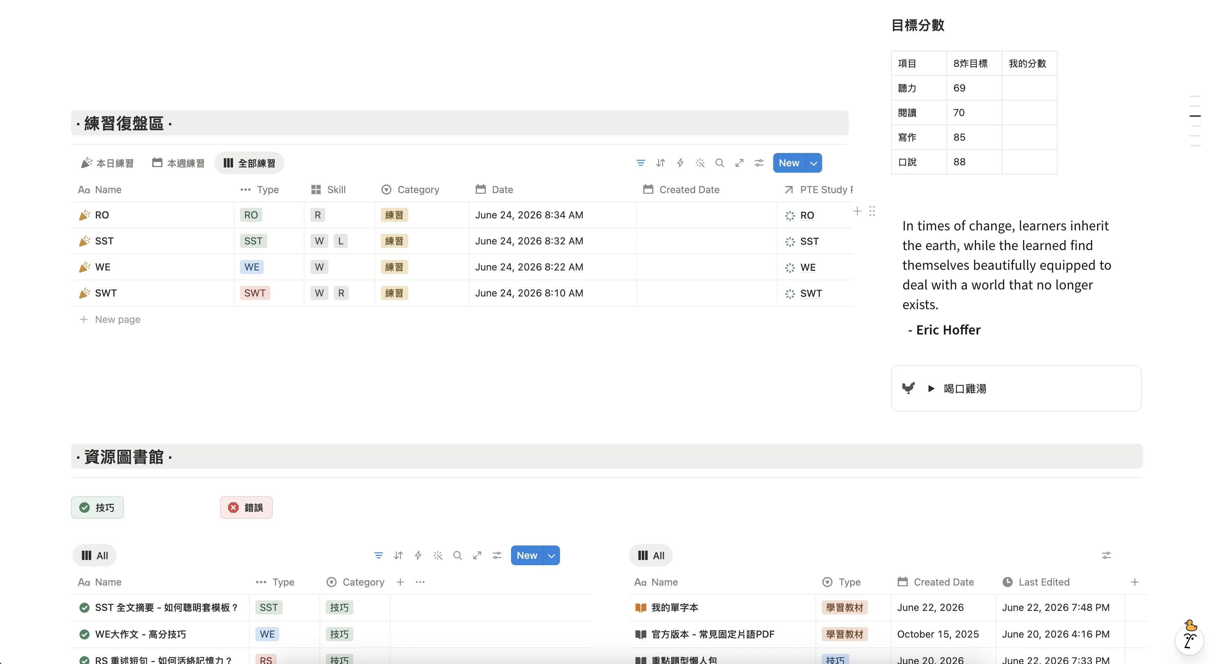Click sparkle icon in 技巧 All database toolbar

point(438,556)
